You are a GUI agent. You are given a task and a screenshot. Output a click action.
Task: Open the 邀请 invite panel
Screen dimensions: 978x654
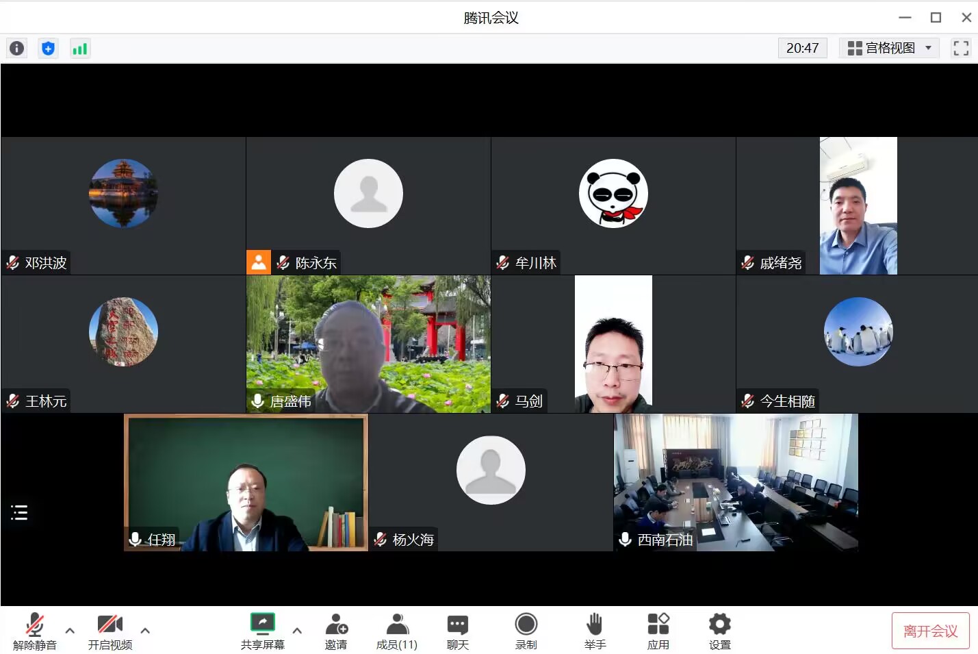[336, 631]
